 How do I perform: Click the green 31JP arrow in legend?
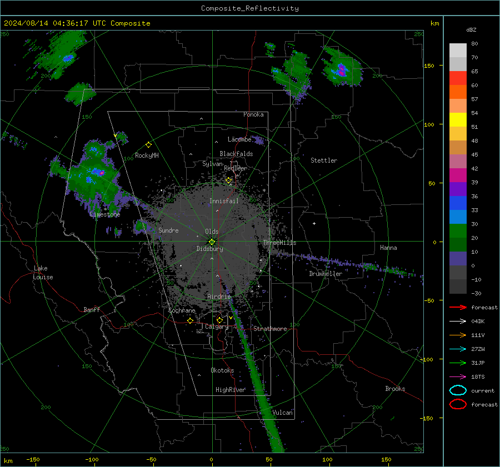coord(458,363)
